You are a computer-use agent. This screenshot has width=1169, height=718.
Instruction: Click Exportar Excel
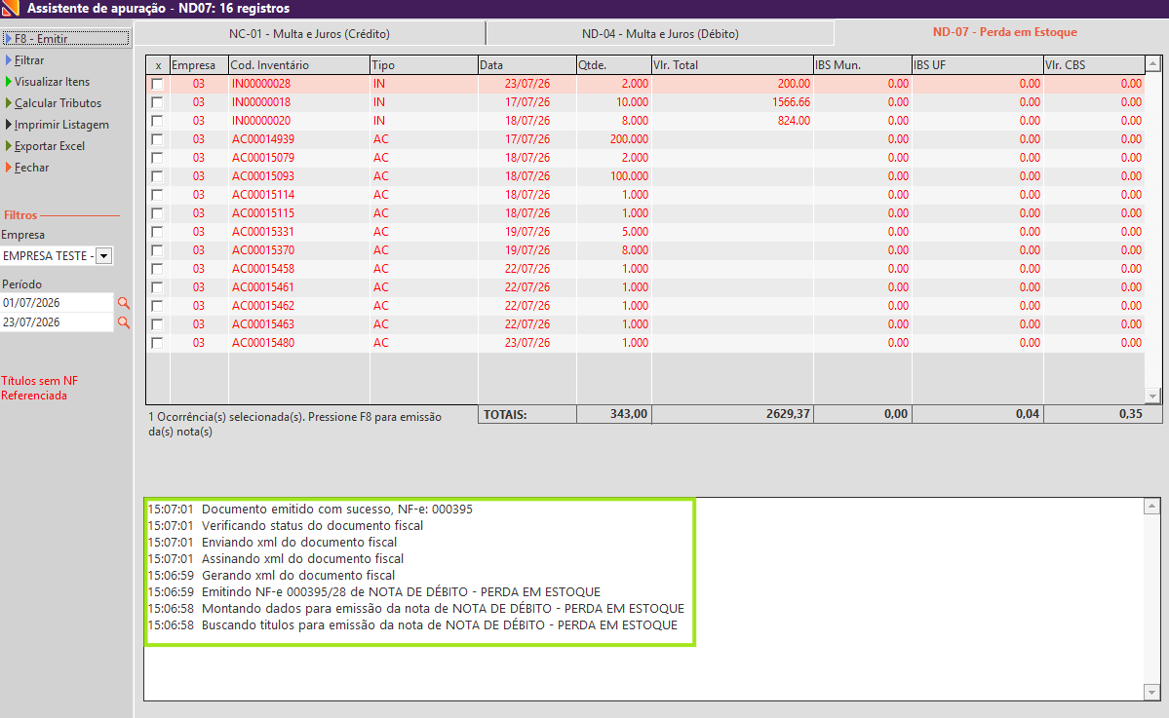coord(49,147)
